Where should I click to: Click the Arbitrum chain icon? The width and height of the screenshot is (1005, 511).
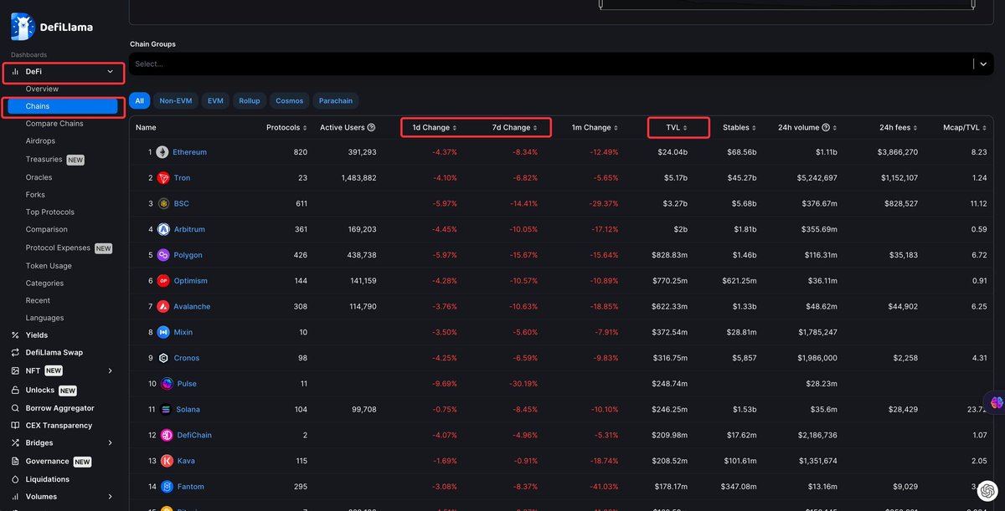click(162, 229)
